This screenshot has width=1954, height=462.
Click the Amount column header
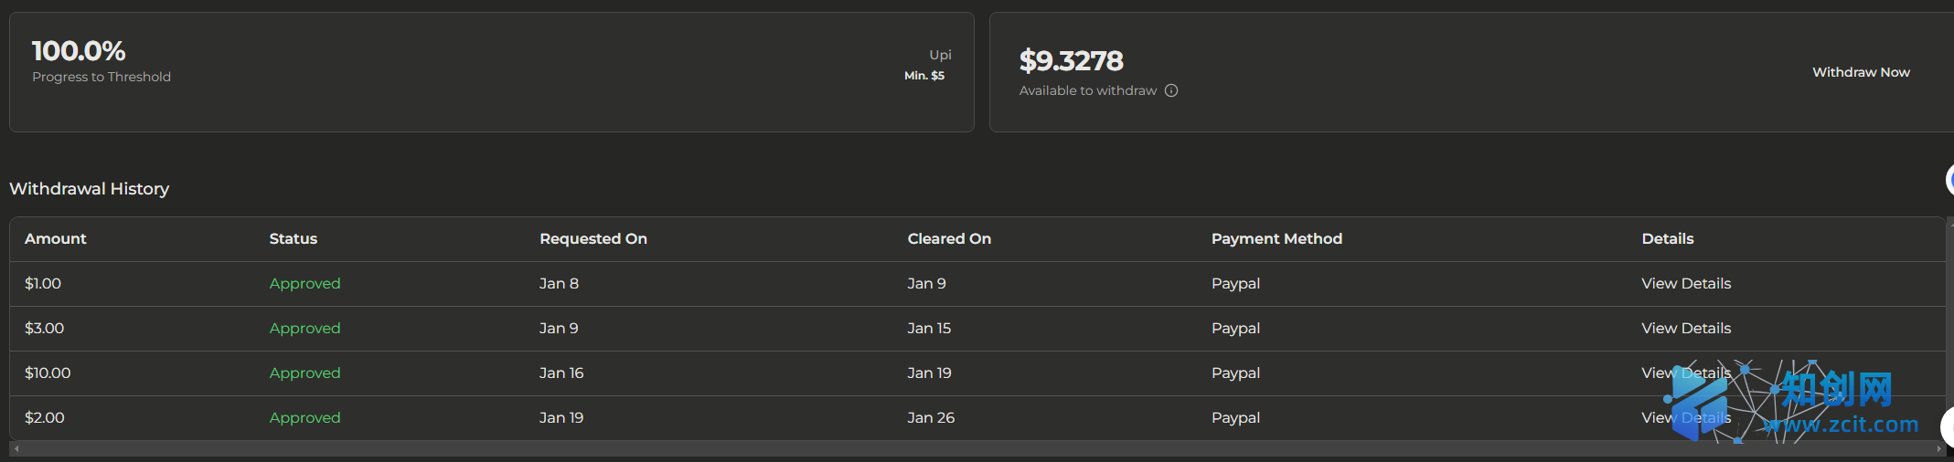click(x=56, y=239)
